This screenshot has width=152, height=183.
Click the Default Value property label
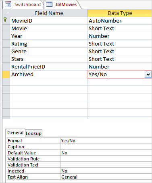point(33,153)
